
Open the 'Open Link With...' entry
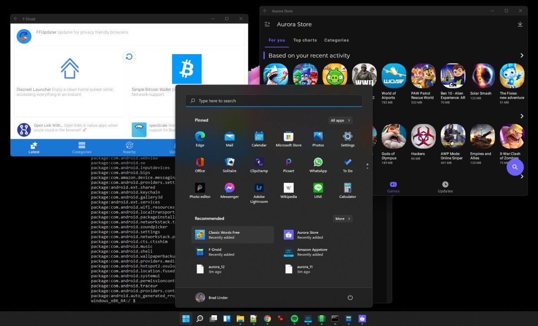70,129
